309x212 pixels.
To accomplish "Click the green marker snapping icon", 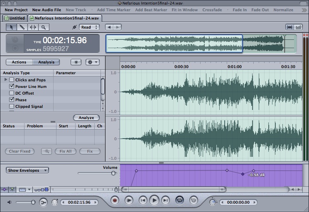I will [12, 190].
